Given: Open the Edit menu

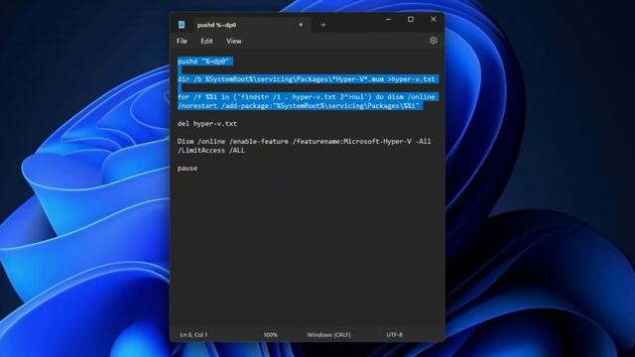Looking at the screenshot, I should click(206, 41).
